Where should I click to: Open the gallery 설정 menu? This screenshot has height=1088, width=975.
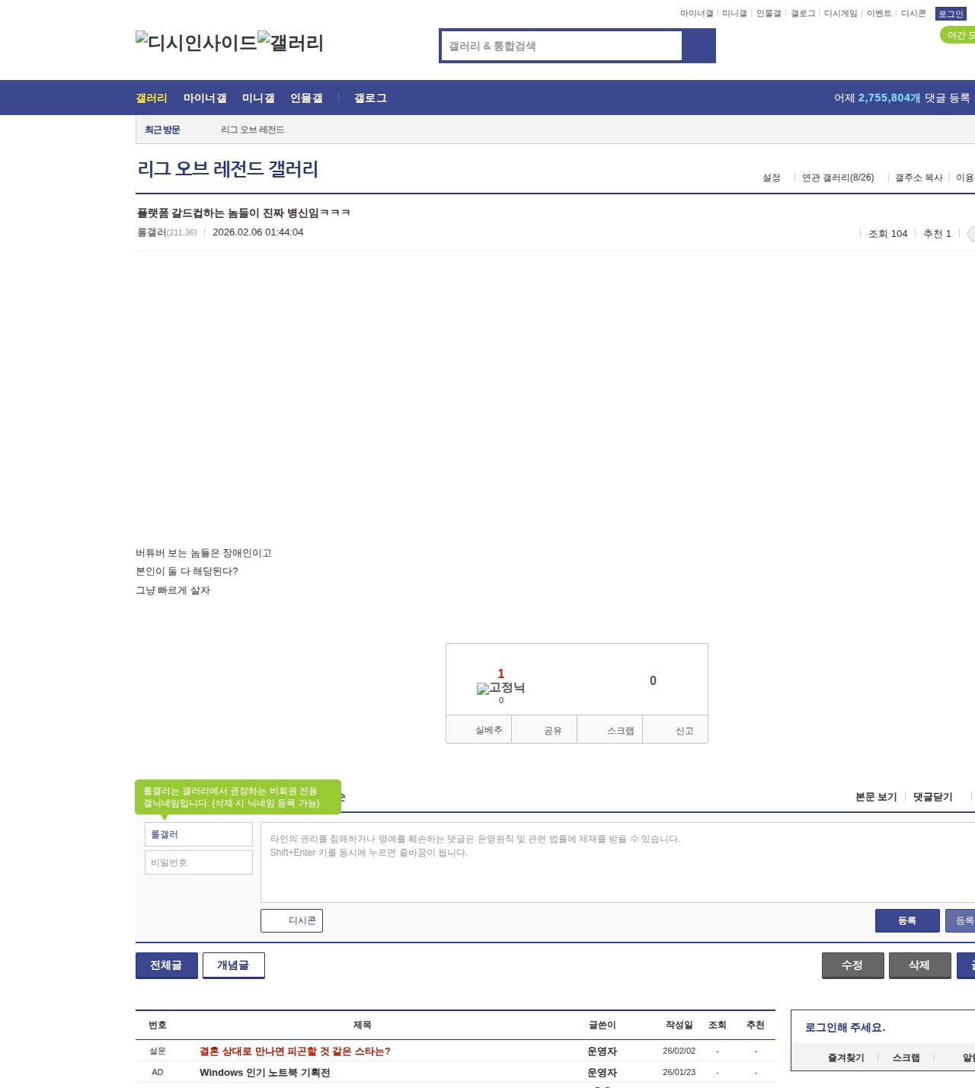772,178
